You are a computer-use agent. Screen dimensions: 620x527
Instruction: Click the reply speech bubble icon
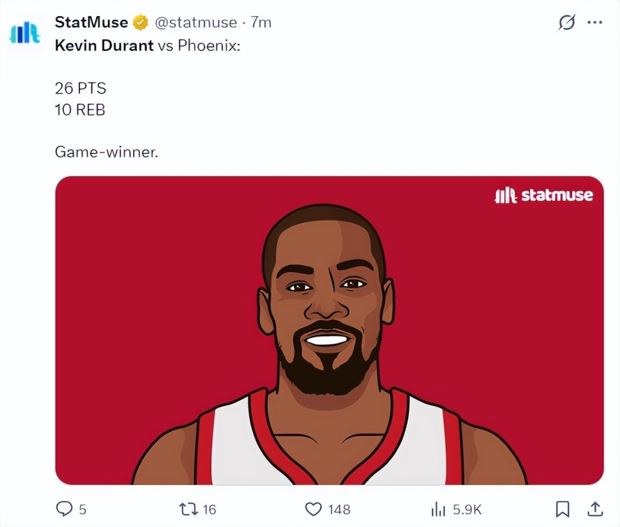[65, 510]
